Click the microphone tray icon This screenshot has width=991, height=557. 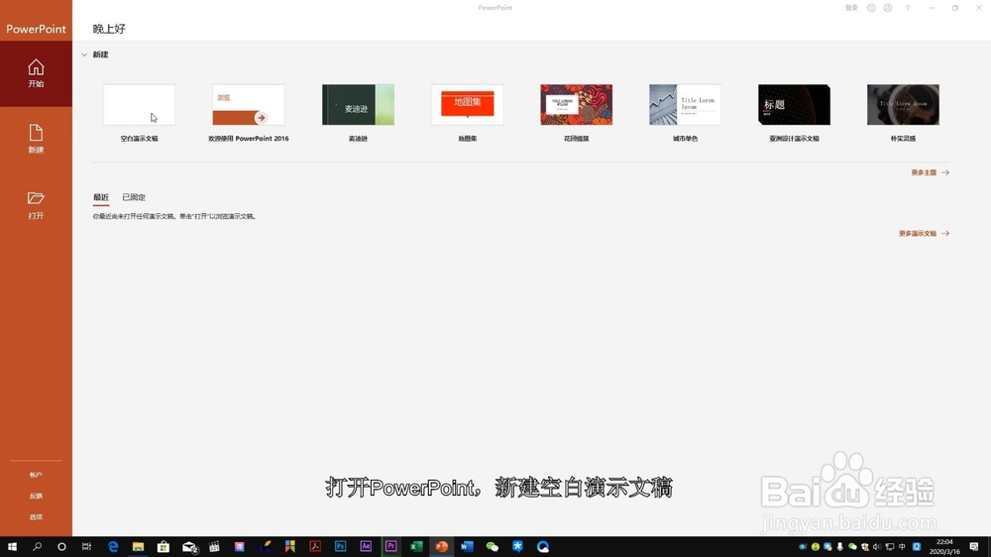pyautogui.click(x=840, y=547)
